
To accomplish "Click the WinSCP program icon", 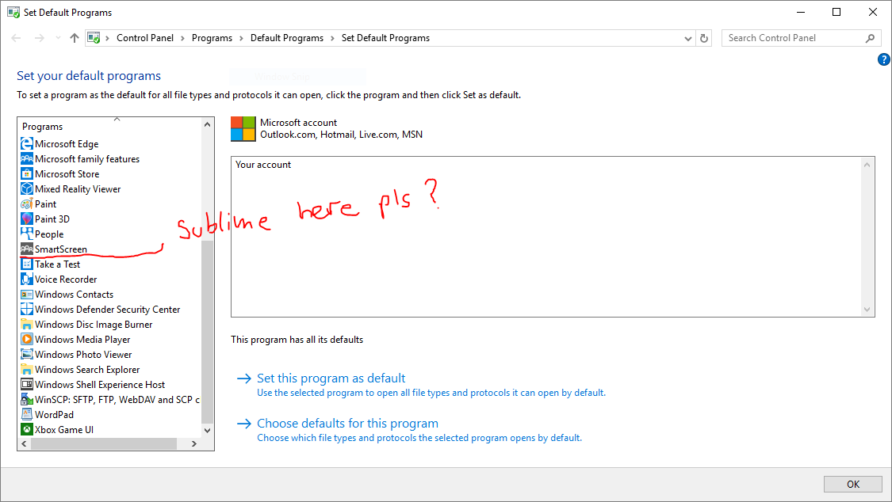I will coord(27,400).
